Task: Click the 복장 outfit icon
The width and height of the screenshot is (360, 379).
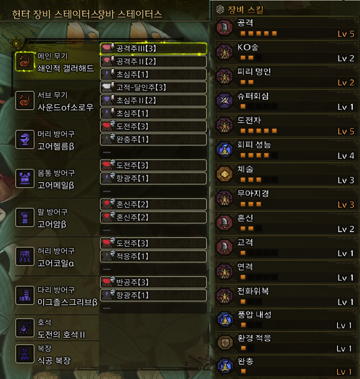Action: pos(25,354)
